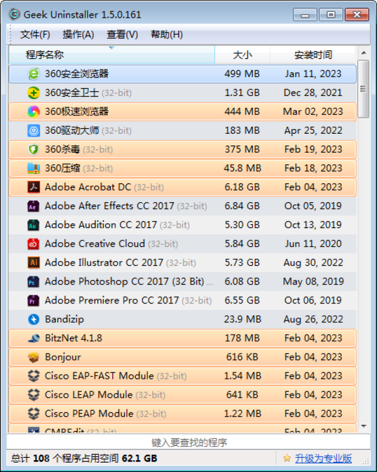The height and width of the screenshot is (472, 377).
Task: Follow the 升级为专业版 link
Action: (323, 458)
